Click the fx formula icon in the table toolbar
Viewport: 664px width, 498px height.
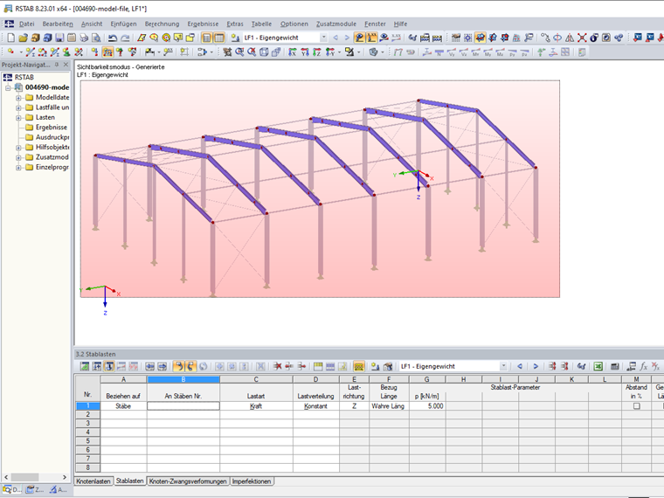click(643, 366)
